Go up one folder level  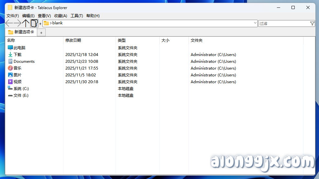[x=26, y=23]
